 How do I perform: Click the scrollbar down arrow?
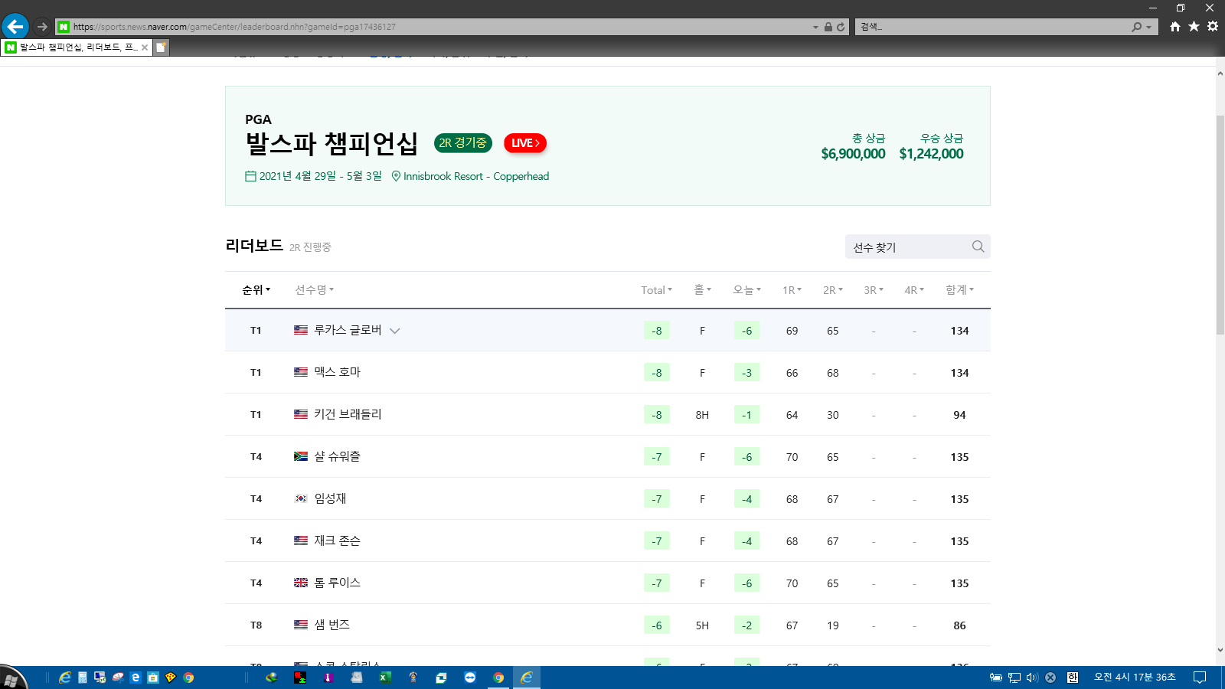point(1220,650)
